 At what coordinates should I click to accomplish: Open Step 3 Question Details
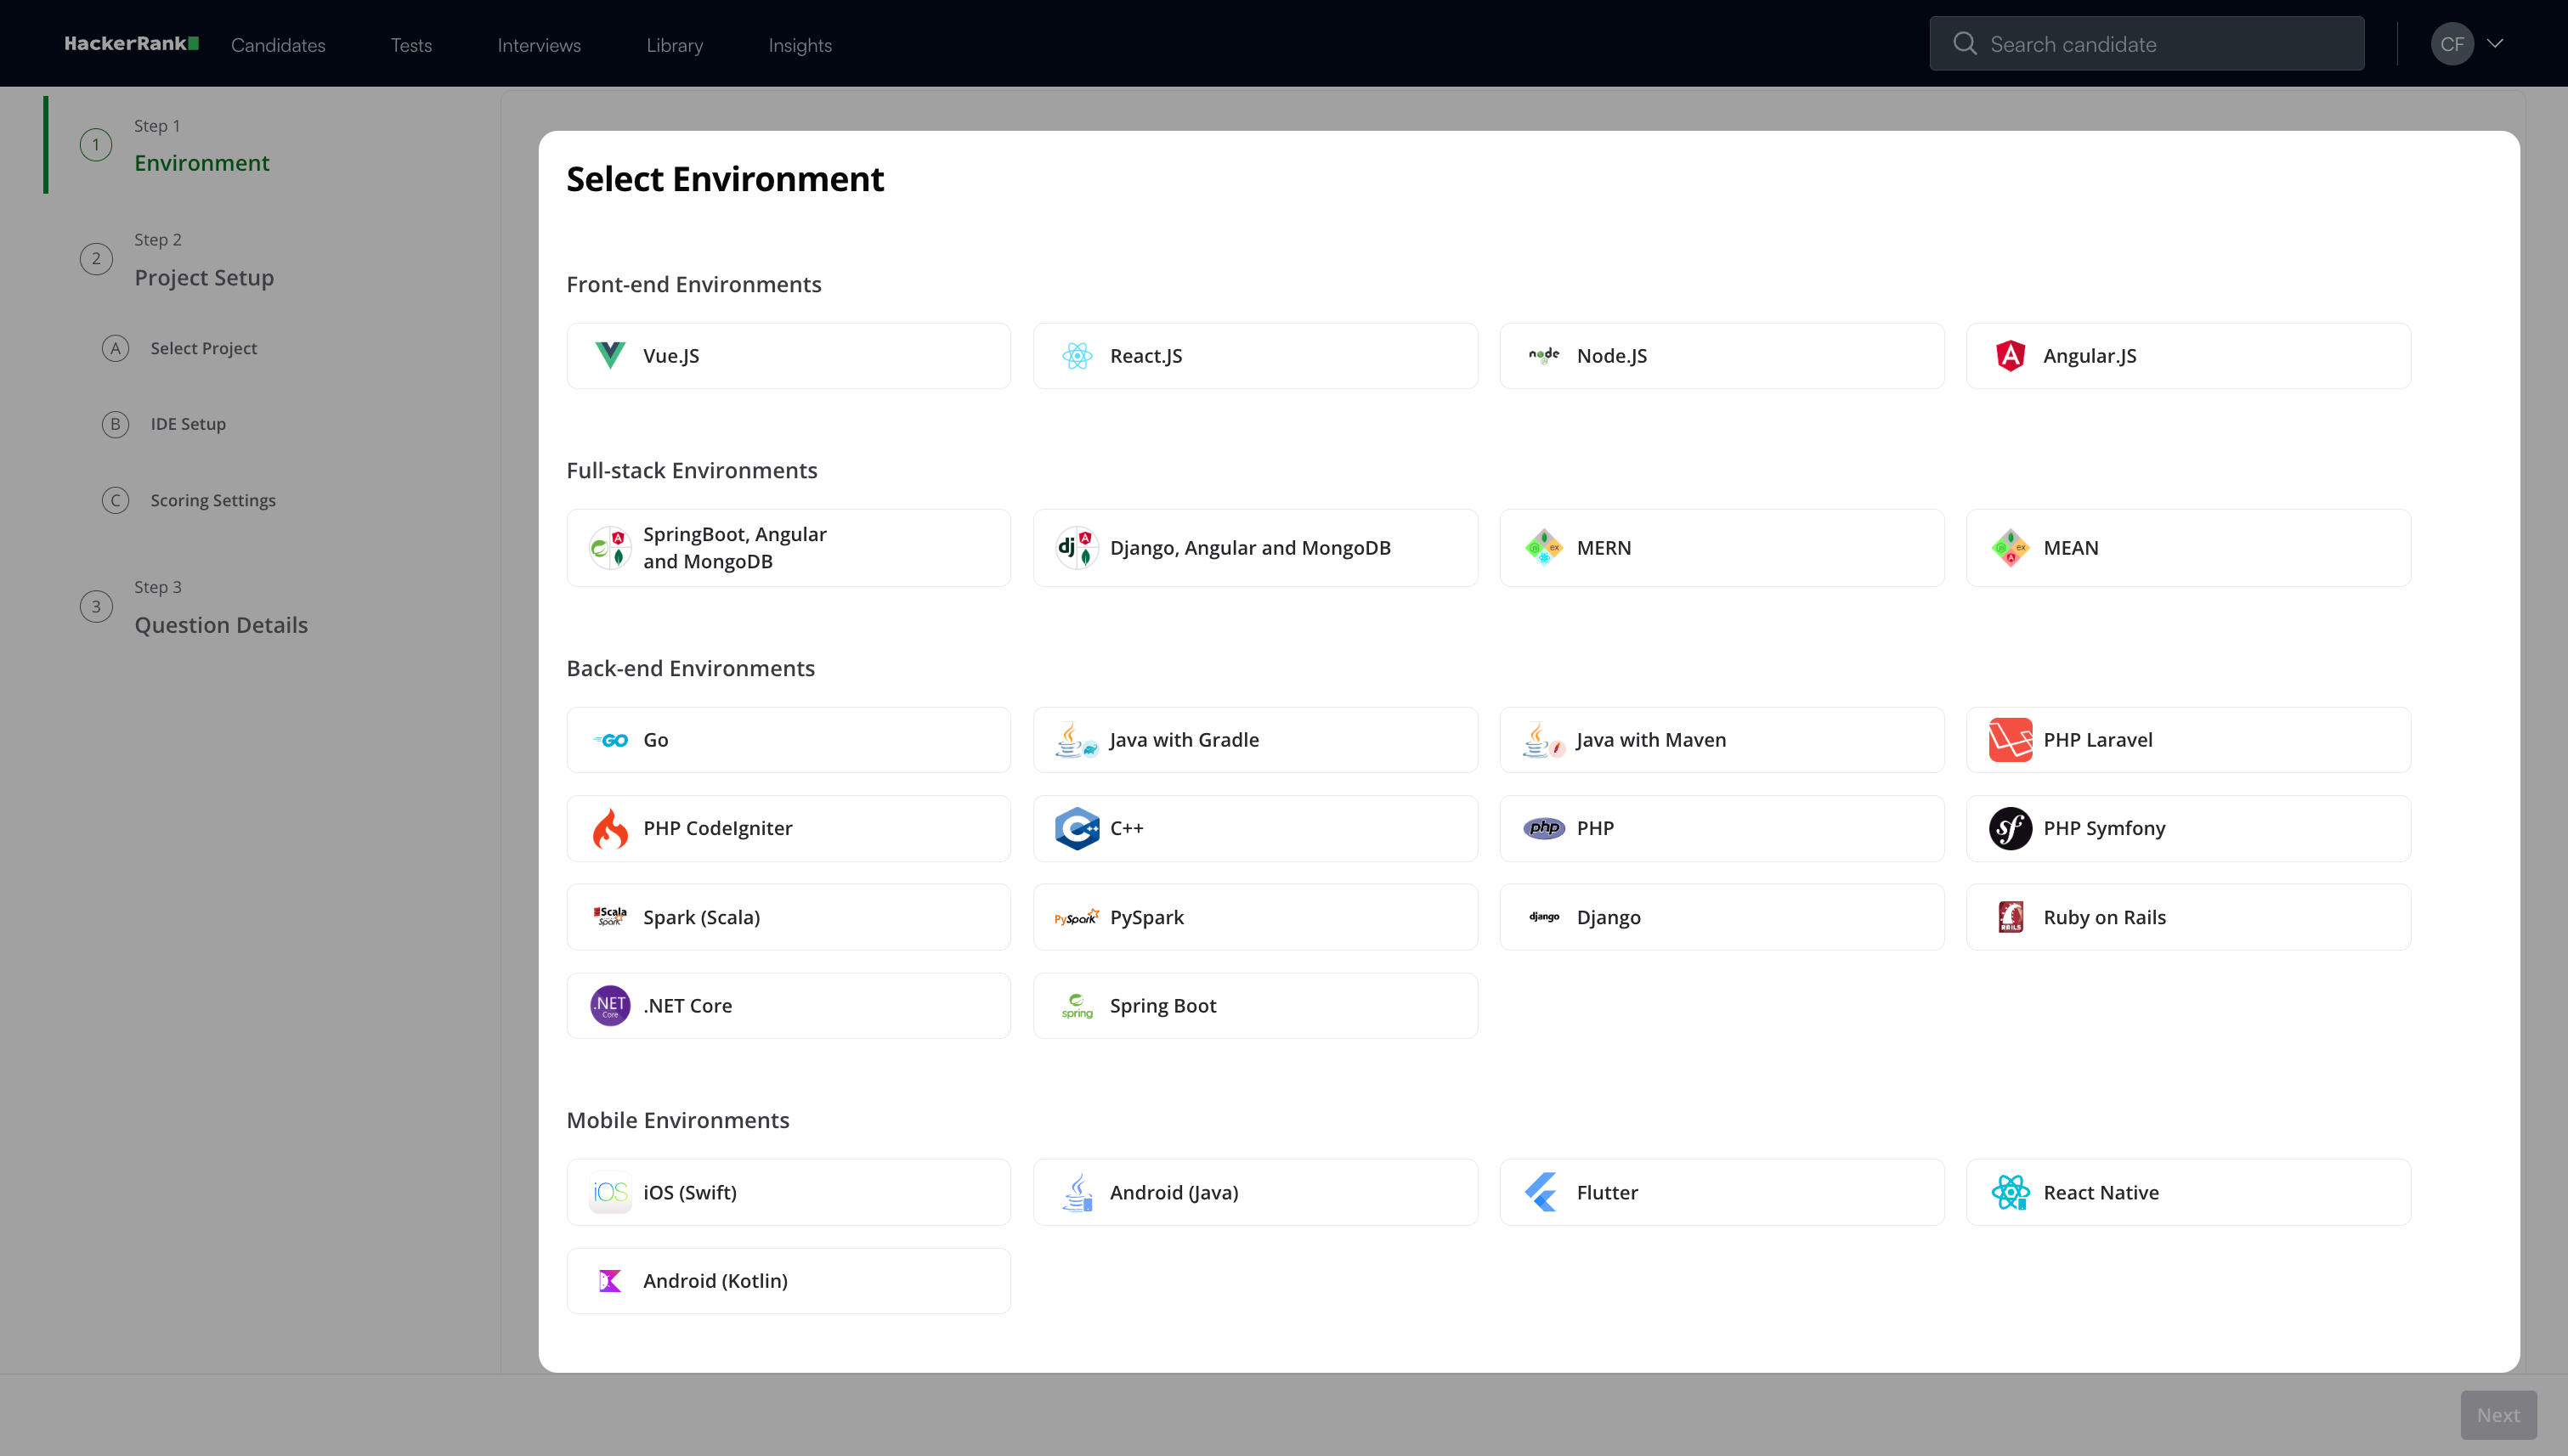coord(220,625)
